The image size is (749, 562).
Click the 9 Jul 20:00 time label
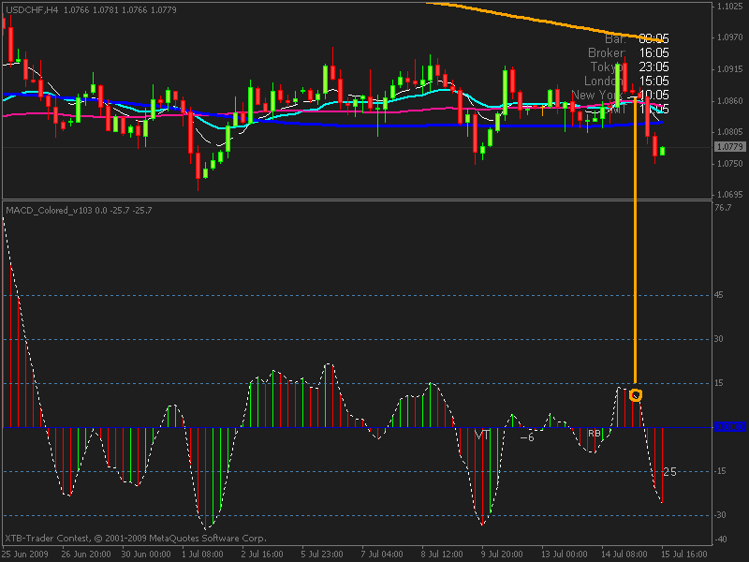coord(502,555)
